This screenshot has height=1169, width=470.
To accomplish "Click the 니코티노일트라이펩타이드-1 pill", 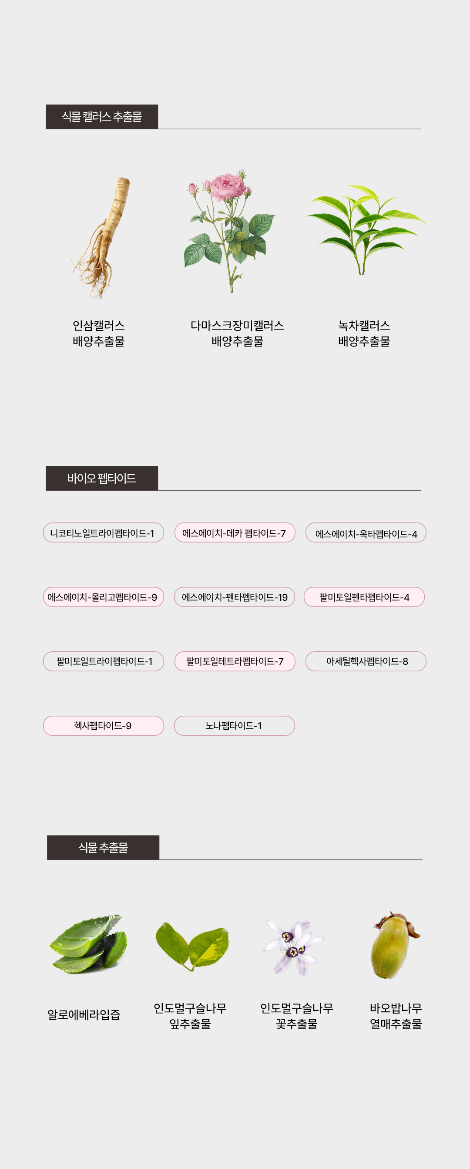I will [103, 533].
